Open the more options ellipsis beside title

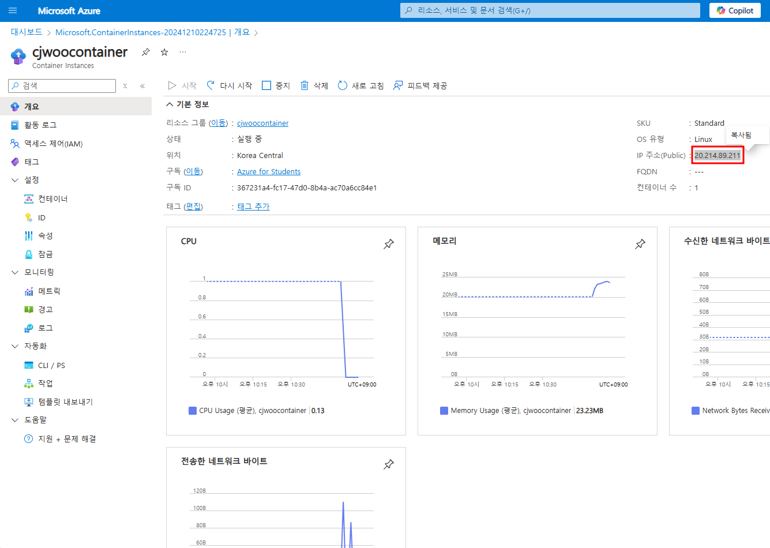183,52
